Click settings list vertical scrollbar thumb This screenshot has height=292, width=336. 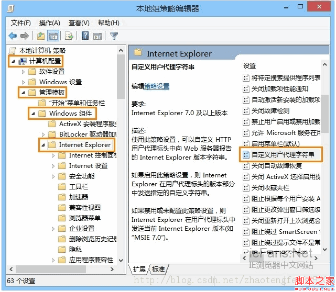[x=325, y=114]
